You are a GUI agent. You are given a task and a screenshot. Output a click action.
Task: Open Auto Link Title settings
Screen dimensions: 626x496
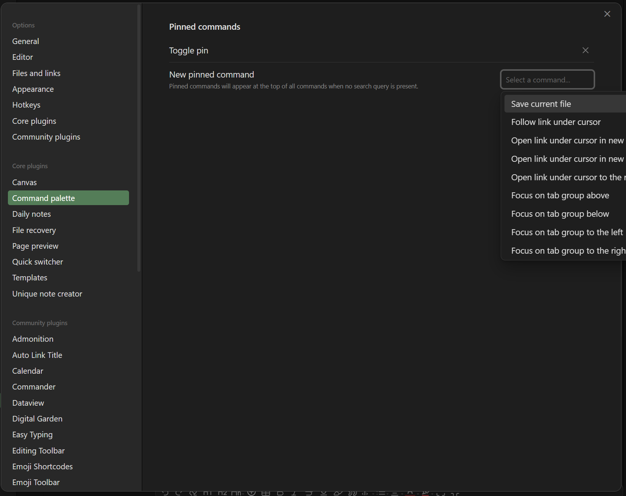(68, 355)
